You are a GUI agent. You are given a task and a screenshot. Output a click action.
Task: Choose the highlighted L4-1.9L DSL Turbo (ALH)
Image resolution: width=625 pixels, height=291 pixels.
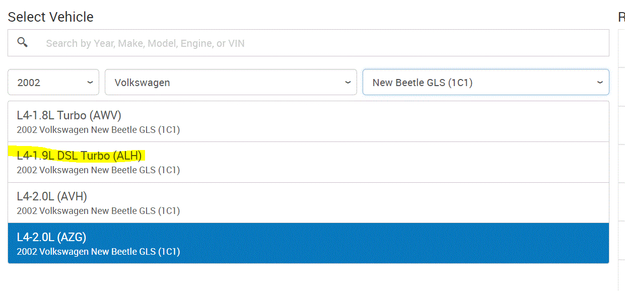coord(79,156)
